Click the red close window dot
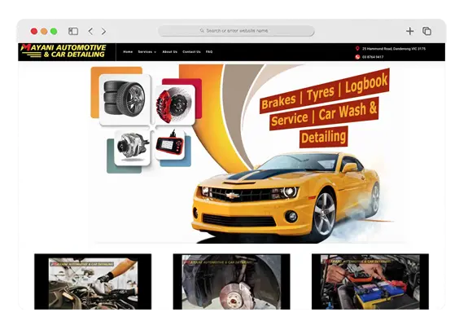The width and height of the screenshot is (468, 330). tap(34, 31)
